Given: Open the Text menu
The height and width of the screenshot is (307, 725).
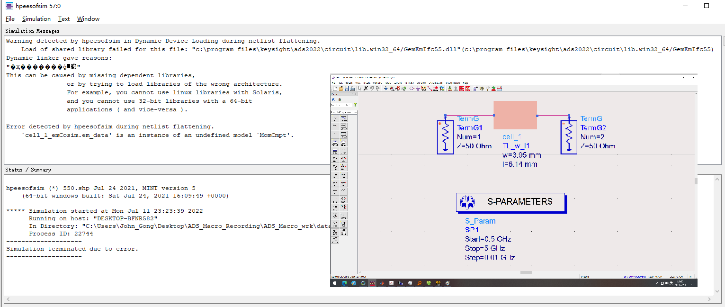Looking at the screenshot, I should (64, 19).
